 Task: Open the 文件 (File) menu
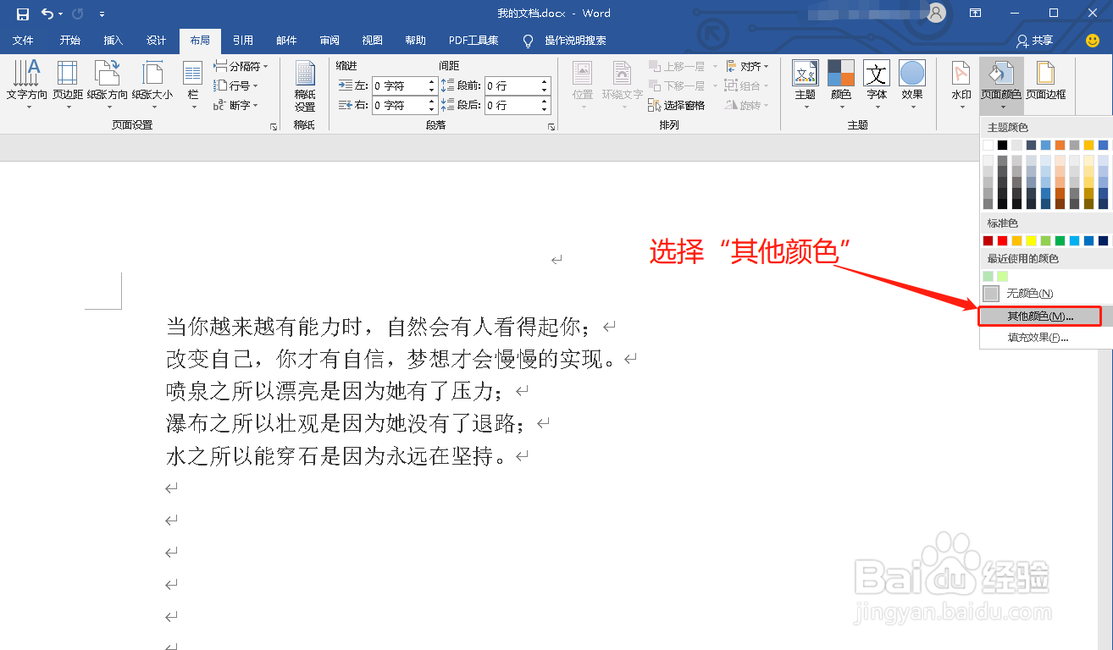pos(23,40)
